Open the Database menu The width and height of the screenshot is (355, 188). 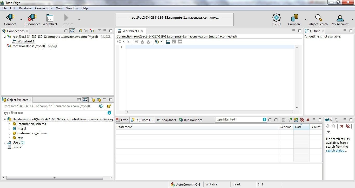[x=25, y=8]
